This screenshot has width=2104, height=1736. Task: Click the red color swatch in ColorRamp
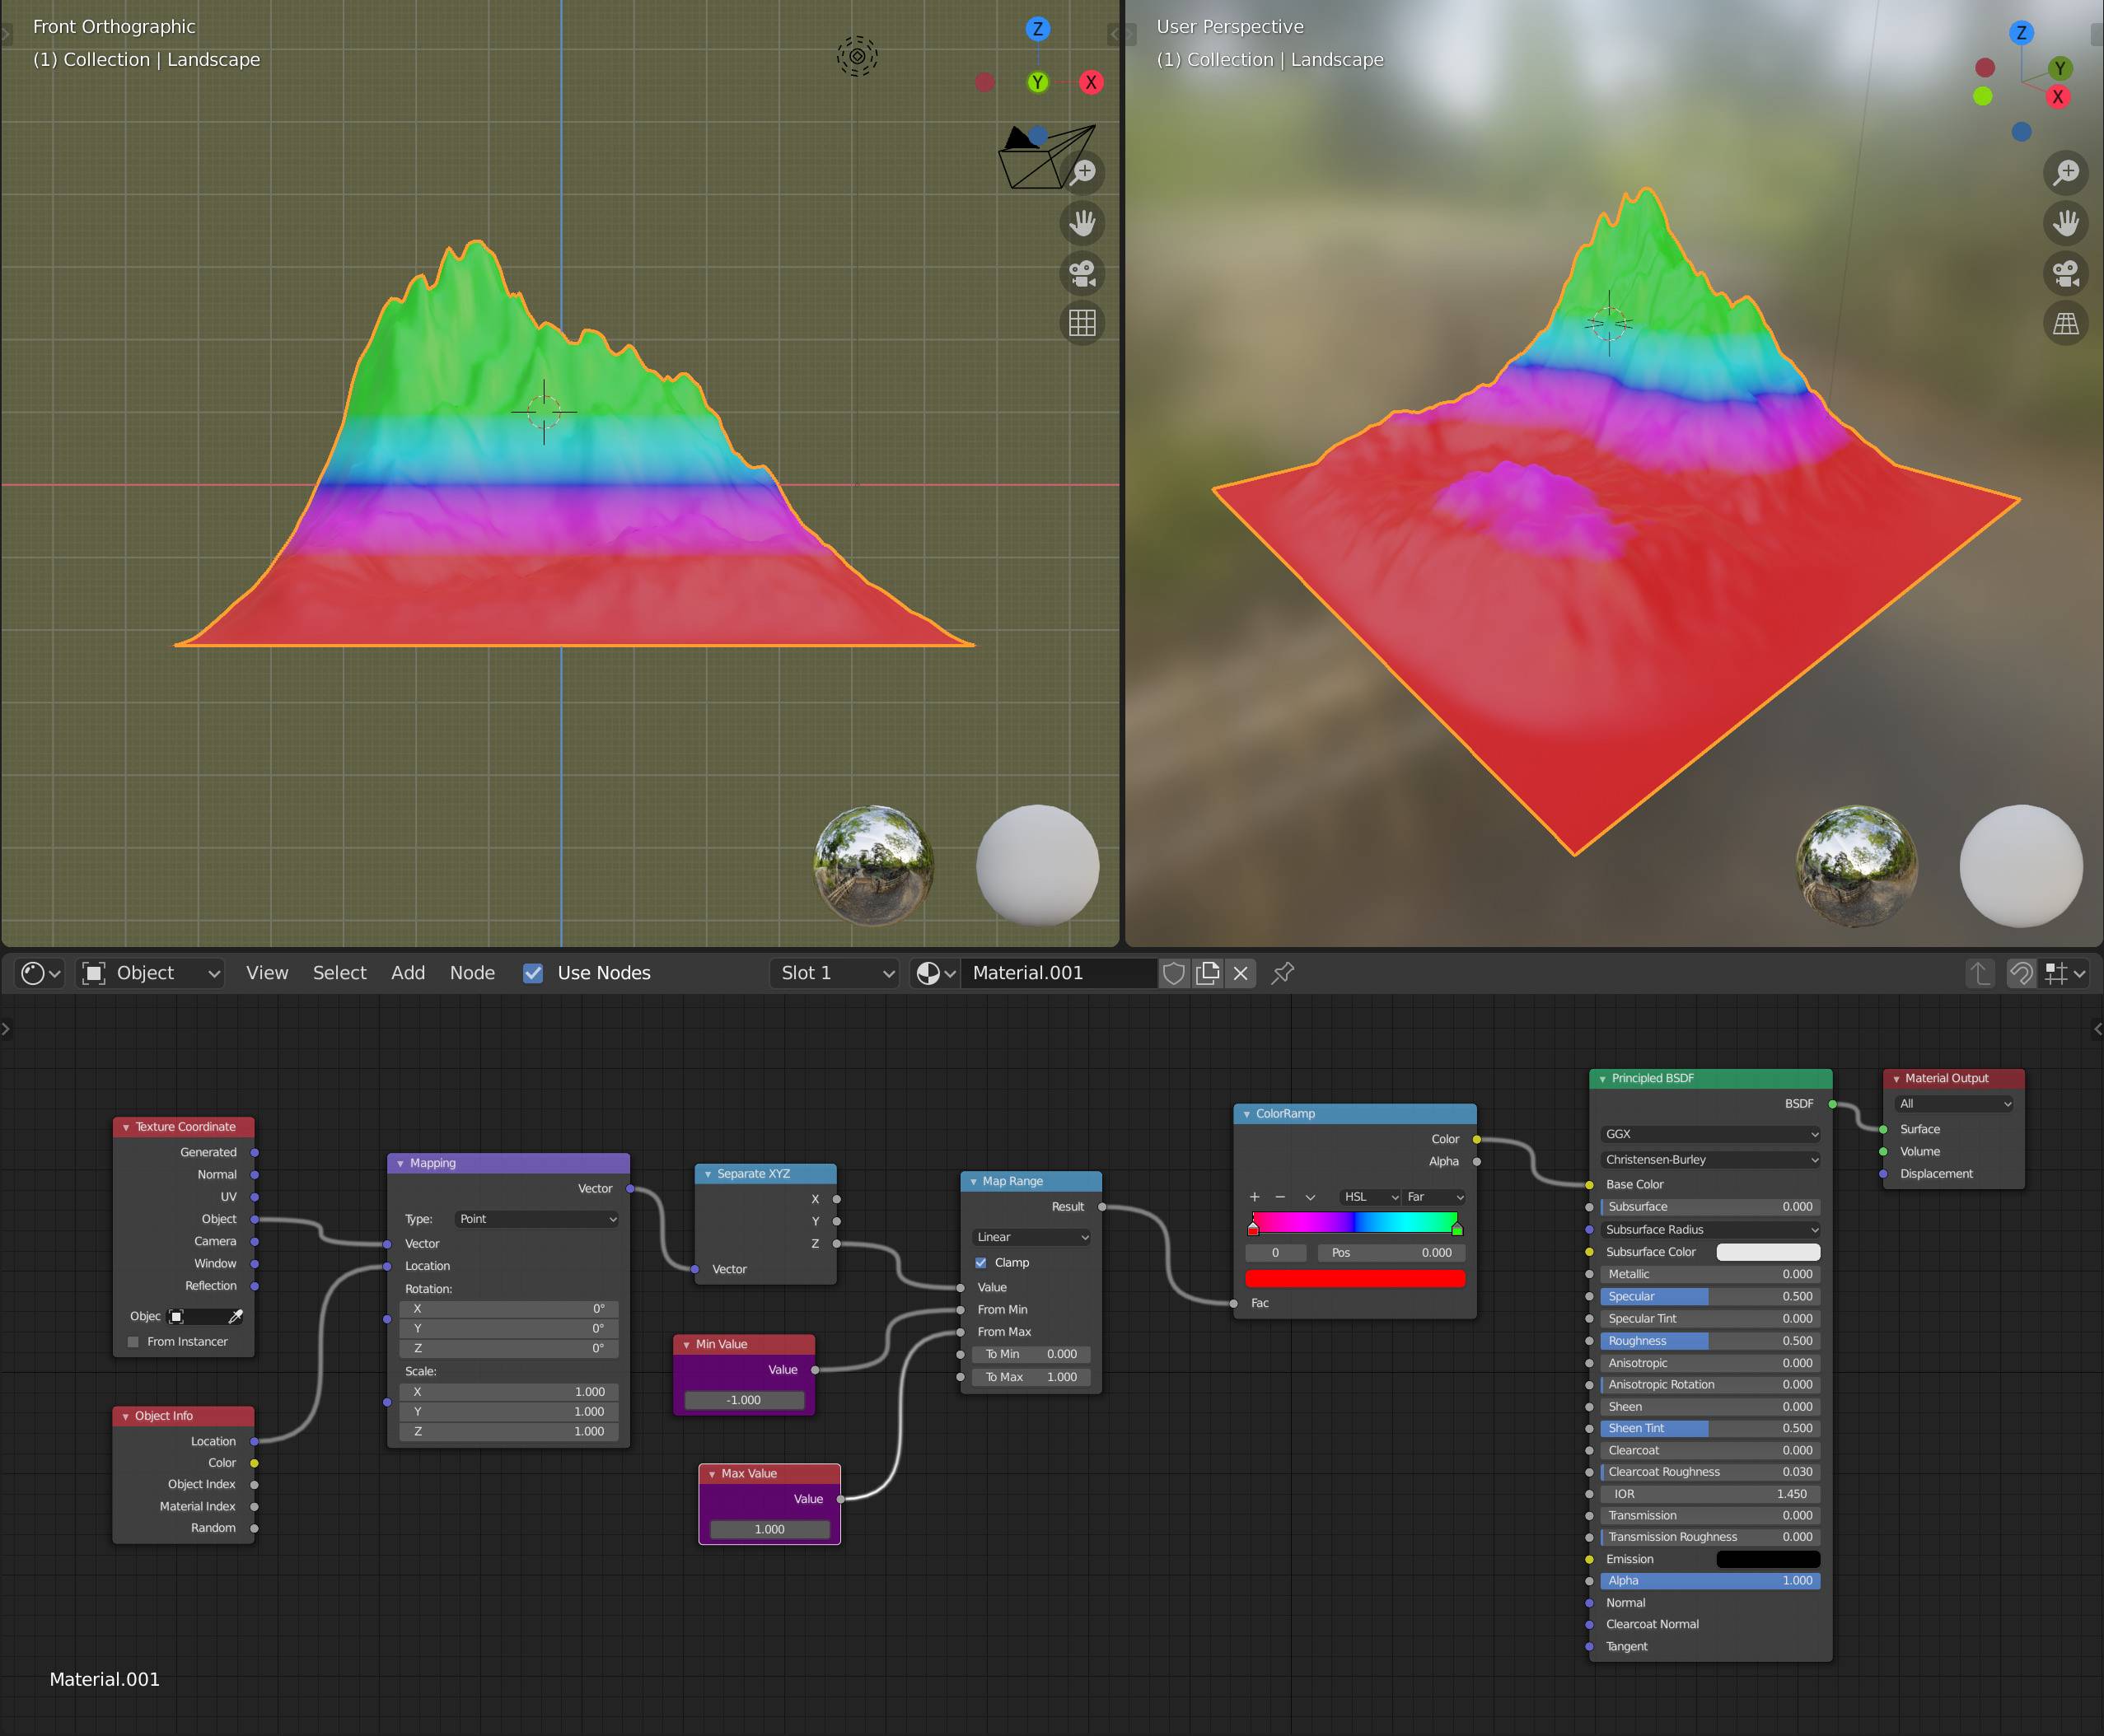(1354, 1278)
